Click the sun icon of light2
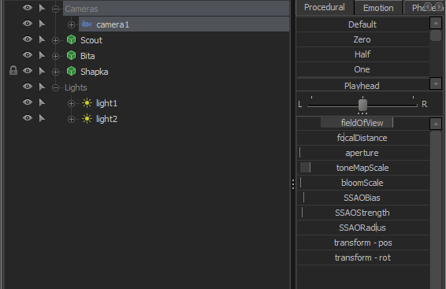 87,118
